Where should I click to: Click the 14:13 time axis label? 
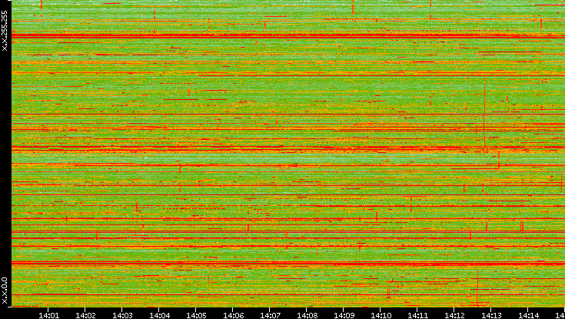click(491, 315)
